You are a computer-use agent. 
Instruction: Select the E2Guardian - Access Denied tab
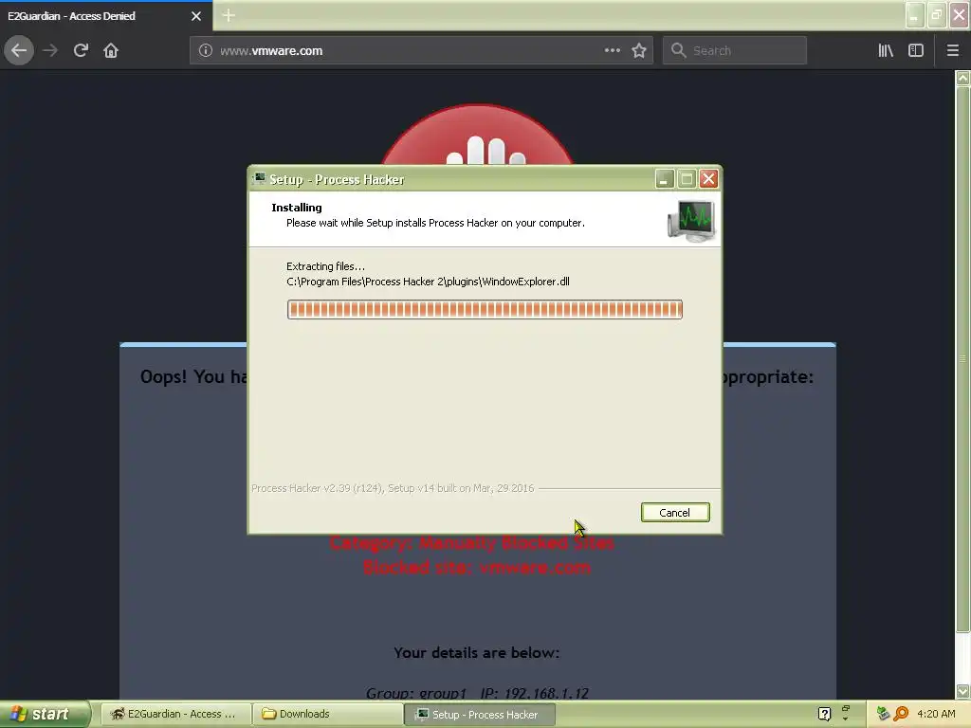pyautogui.click(x=105, y=16)
